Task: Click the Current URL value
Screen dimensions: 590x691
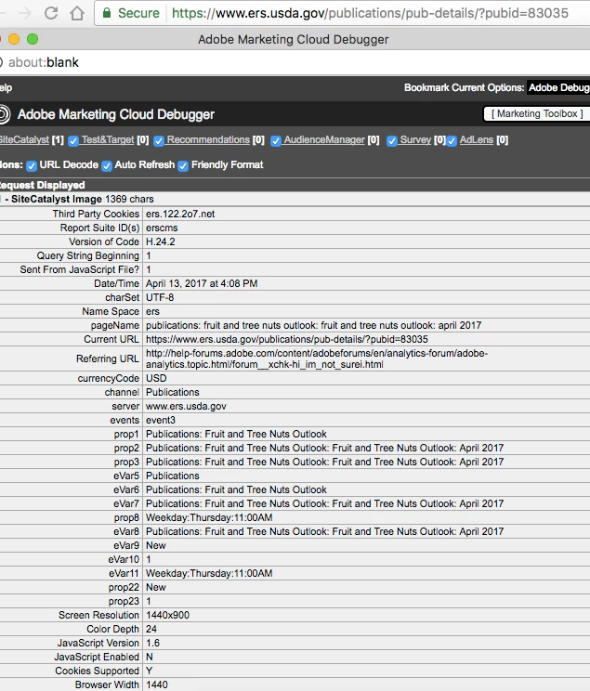Action: [287, 339]
